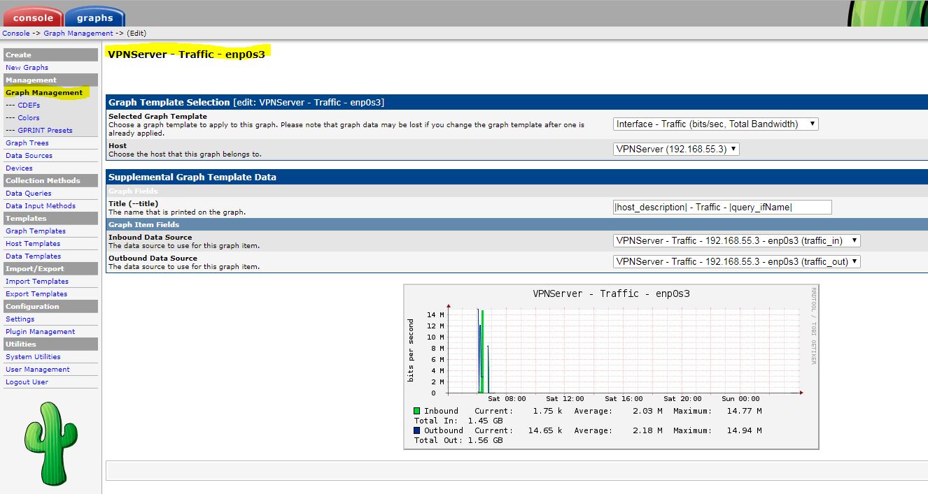Viewport: 928px width, 494px height.
Task: Open GPRINT Presets link
Action: [45, 131]
